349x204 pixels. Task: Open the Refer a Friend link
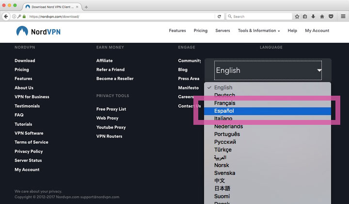coord(111,69)
